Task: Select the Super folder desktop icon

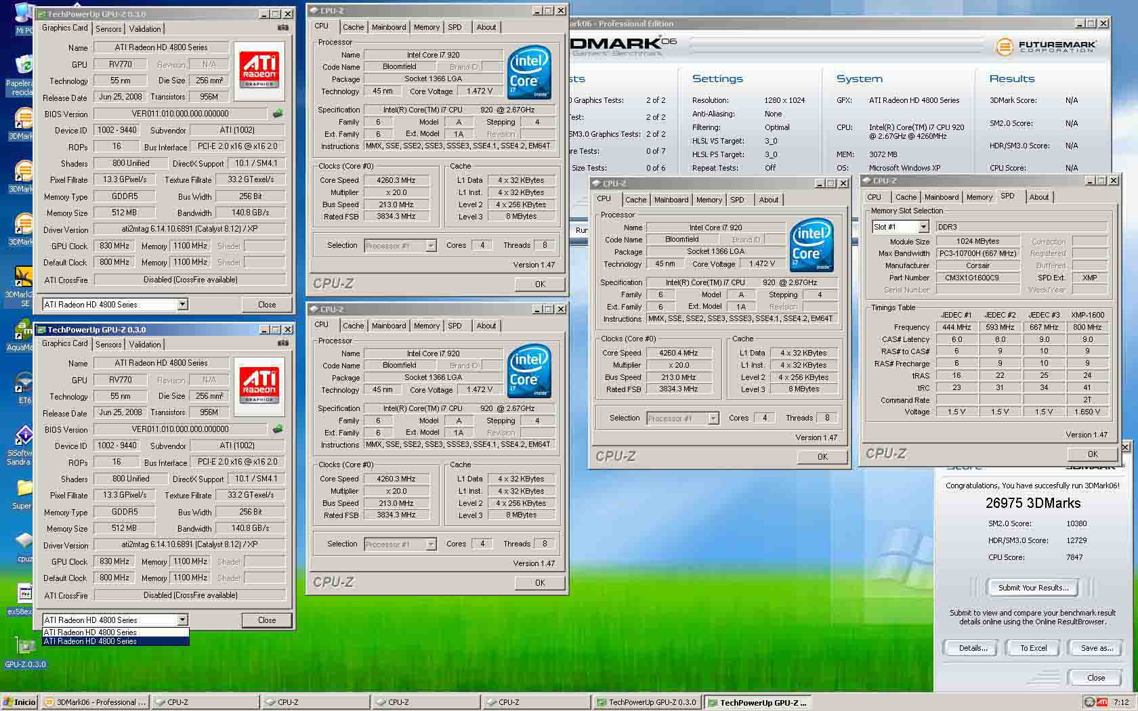Action: click(22, 493)
